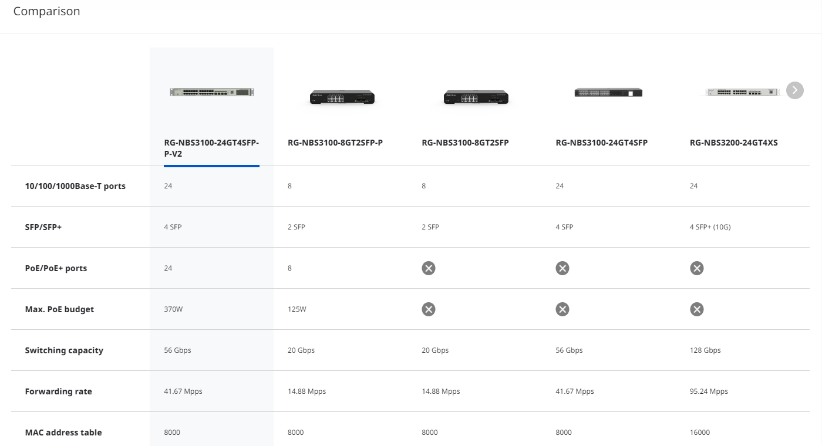Click the 2 SFP cell for RG-NBS3100-8GT2SFP
Screen dimensions: 822x446
[x=430, y=227]
